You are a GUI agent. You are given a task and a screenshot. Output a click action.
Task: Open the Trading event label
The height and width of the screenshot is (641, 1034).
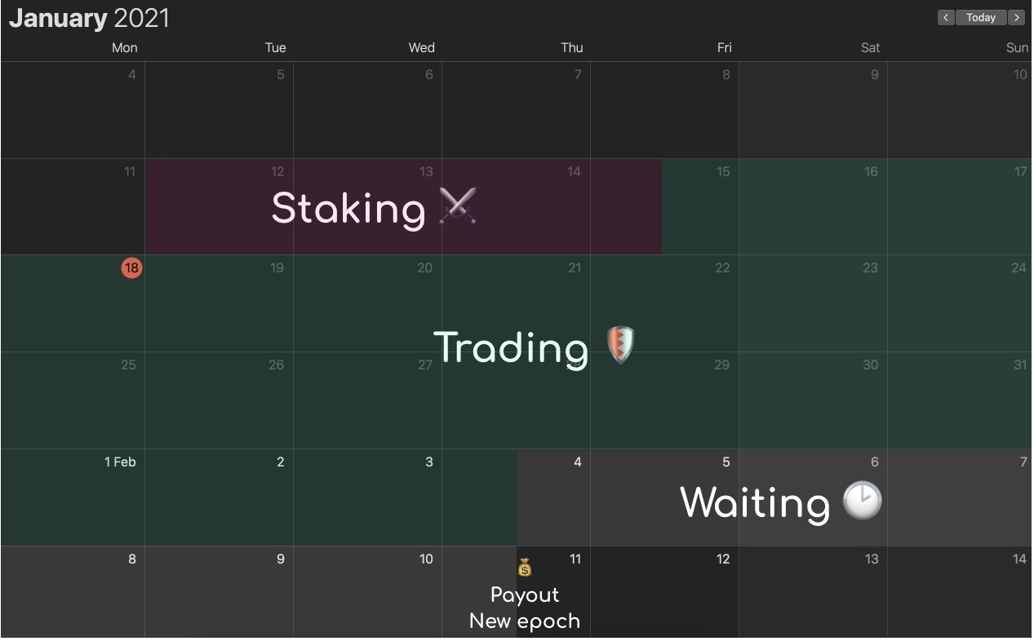pos(511,347)
